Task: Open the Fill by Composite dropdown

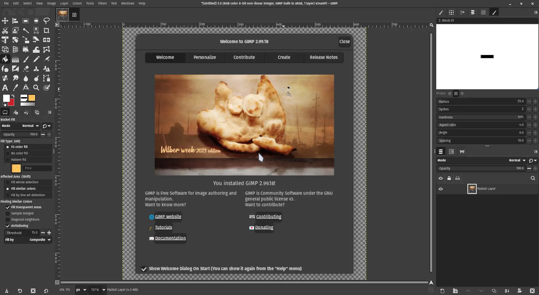Action: coord(39,240)
